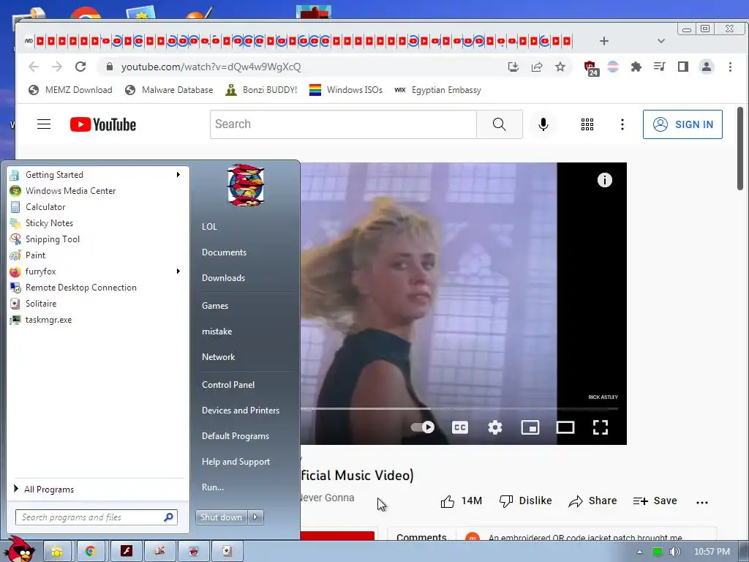The width and height of the screenshot is (749, 562).
Task: Select Run... in the Start menu
Action: [x=213, y=487]
